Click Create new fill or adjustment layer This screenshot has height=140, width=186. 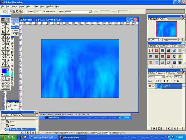(169, 129)
